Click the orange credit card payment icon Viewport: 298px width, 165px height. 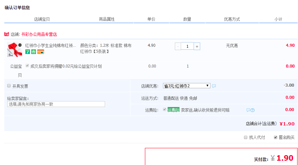point(41,52)
